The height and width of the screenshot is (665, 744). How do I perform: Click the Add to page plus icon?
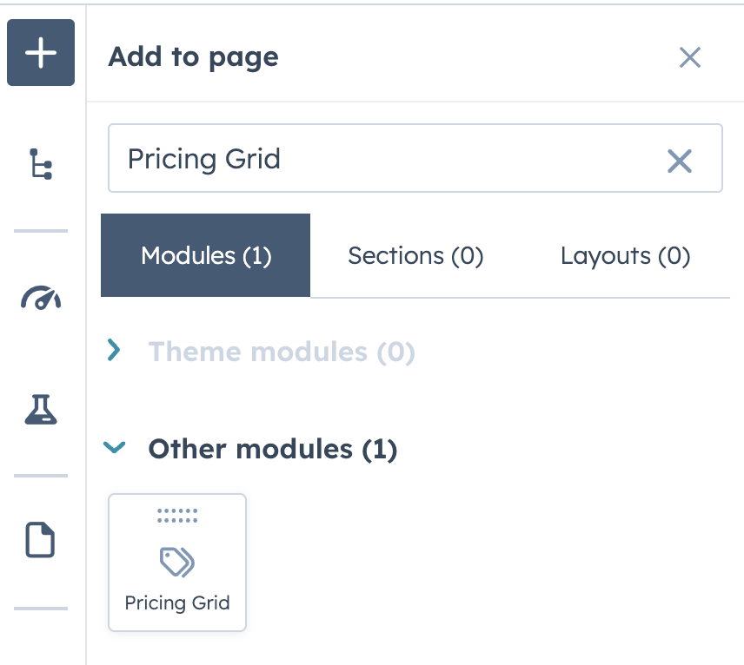pyautogui.click(x=40, y=52)
